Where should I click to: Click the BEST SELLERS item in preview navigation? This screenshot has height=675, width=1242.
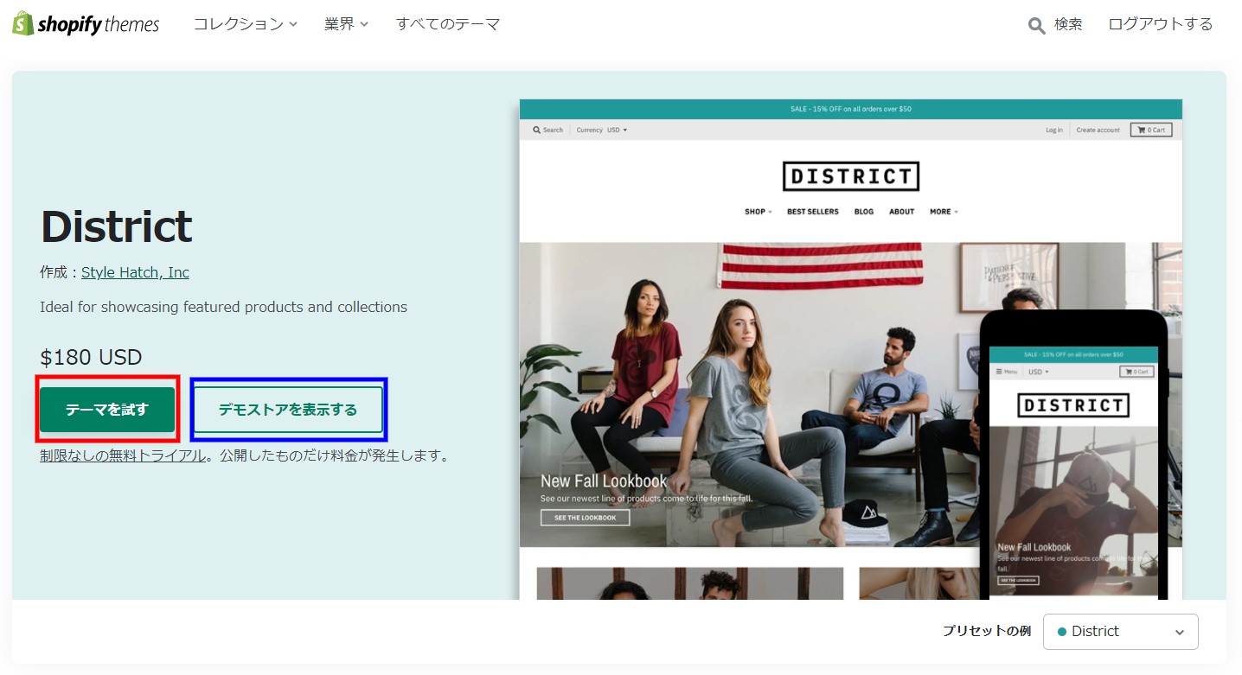(x=812, y=212)
